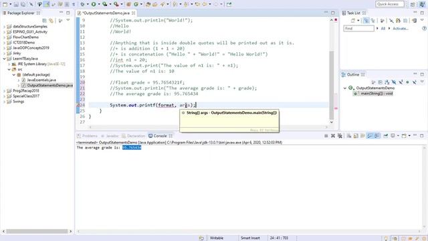Viewport: 428px width, 241px height.
Task: Click Open Perspective icon near Quick Access
Action: coord(413,4)
